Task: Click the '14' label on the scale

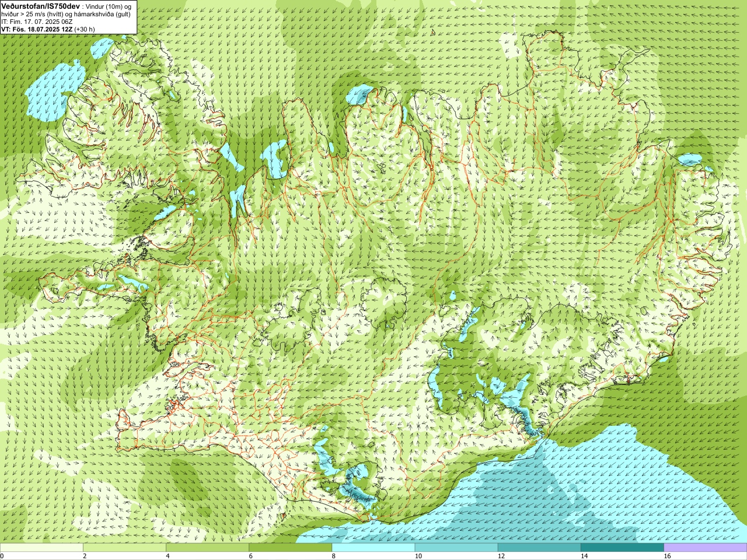Action: (584, 556)
